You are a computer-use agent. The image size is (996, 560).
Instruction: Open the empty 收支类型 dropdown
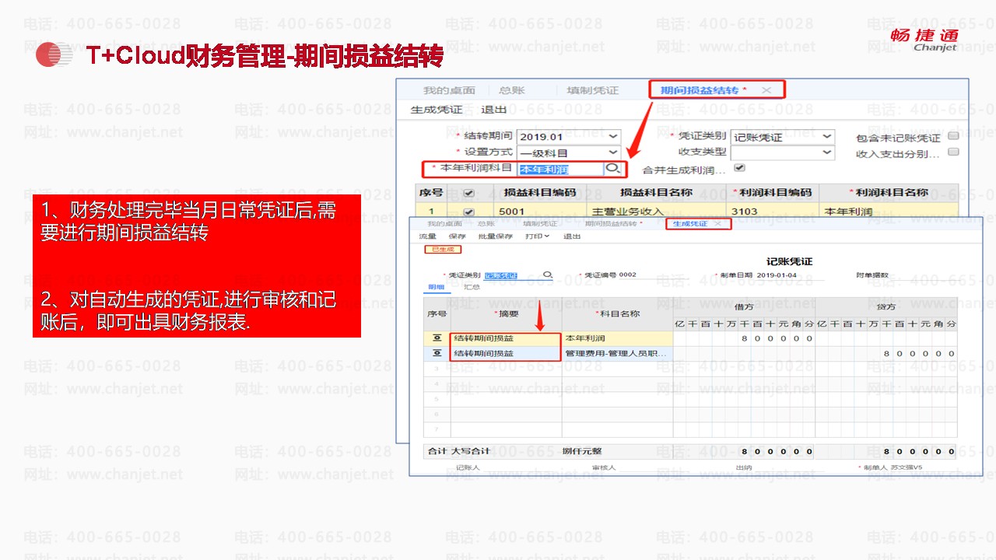click(x=783, y=152)
